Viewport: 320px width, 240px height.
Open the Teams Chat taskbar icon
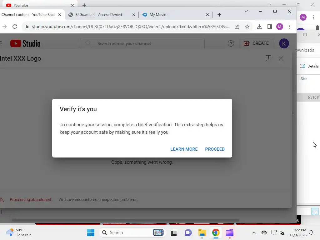(188, 232)
